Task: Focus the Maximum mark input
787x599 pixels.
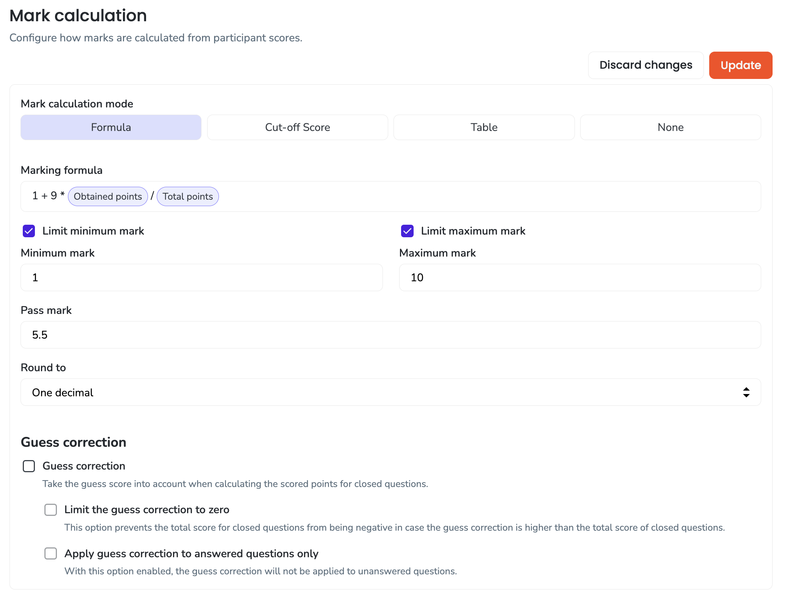Action: (x=580, y=277)
